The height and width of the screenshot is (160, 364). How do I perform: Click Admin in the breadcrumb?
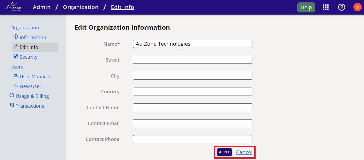click(41, 7)
